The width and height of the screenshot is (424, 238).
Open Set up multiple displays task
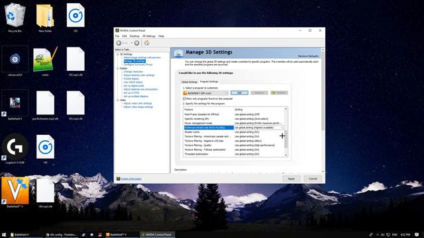(136, 97)
